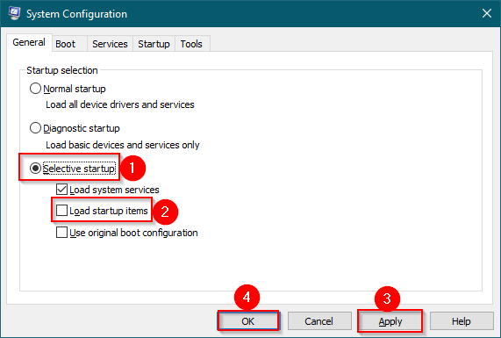Apply the startup changes

pyautogui.click(x=390, y=321)
